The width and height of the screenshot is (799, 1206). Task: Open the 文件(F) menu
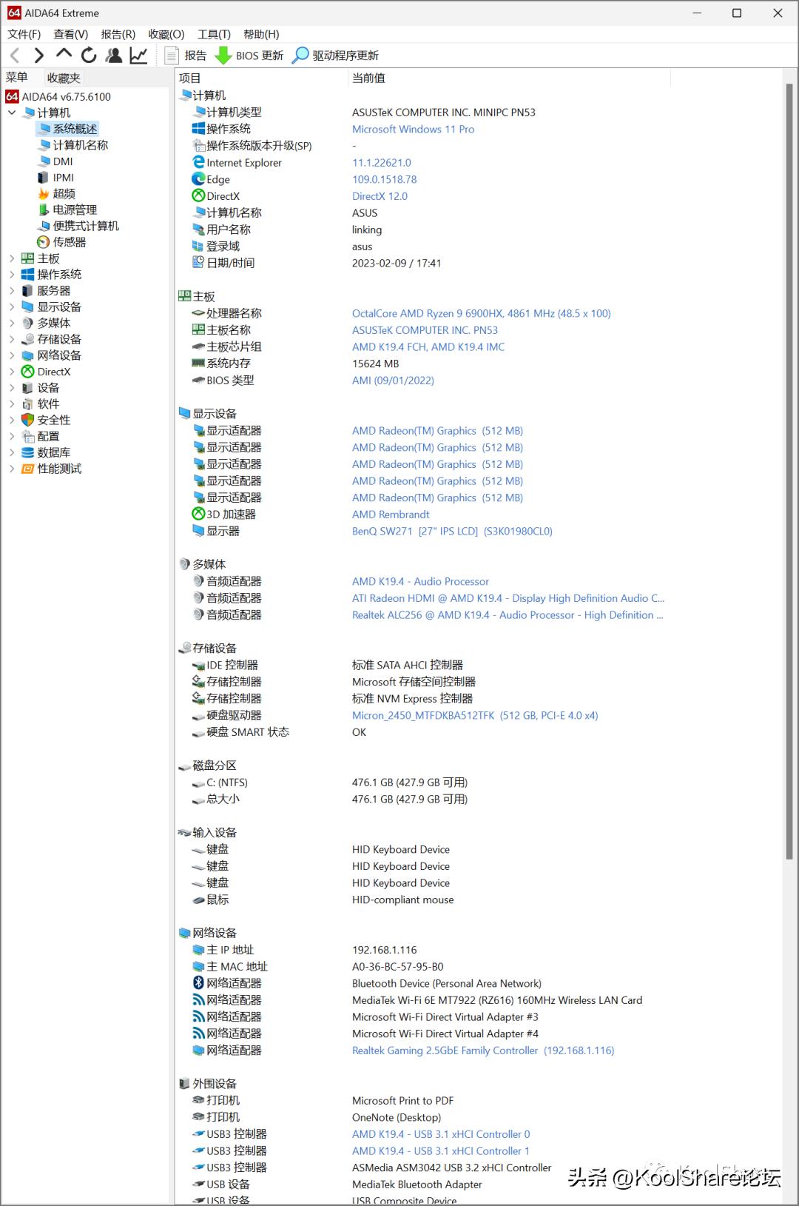click(x=24, y=34)
